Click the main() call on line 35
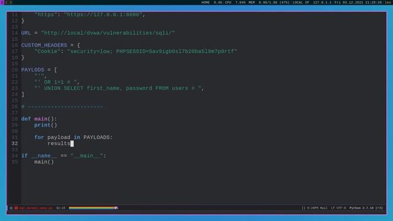 coord(44,162)
